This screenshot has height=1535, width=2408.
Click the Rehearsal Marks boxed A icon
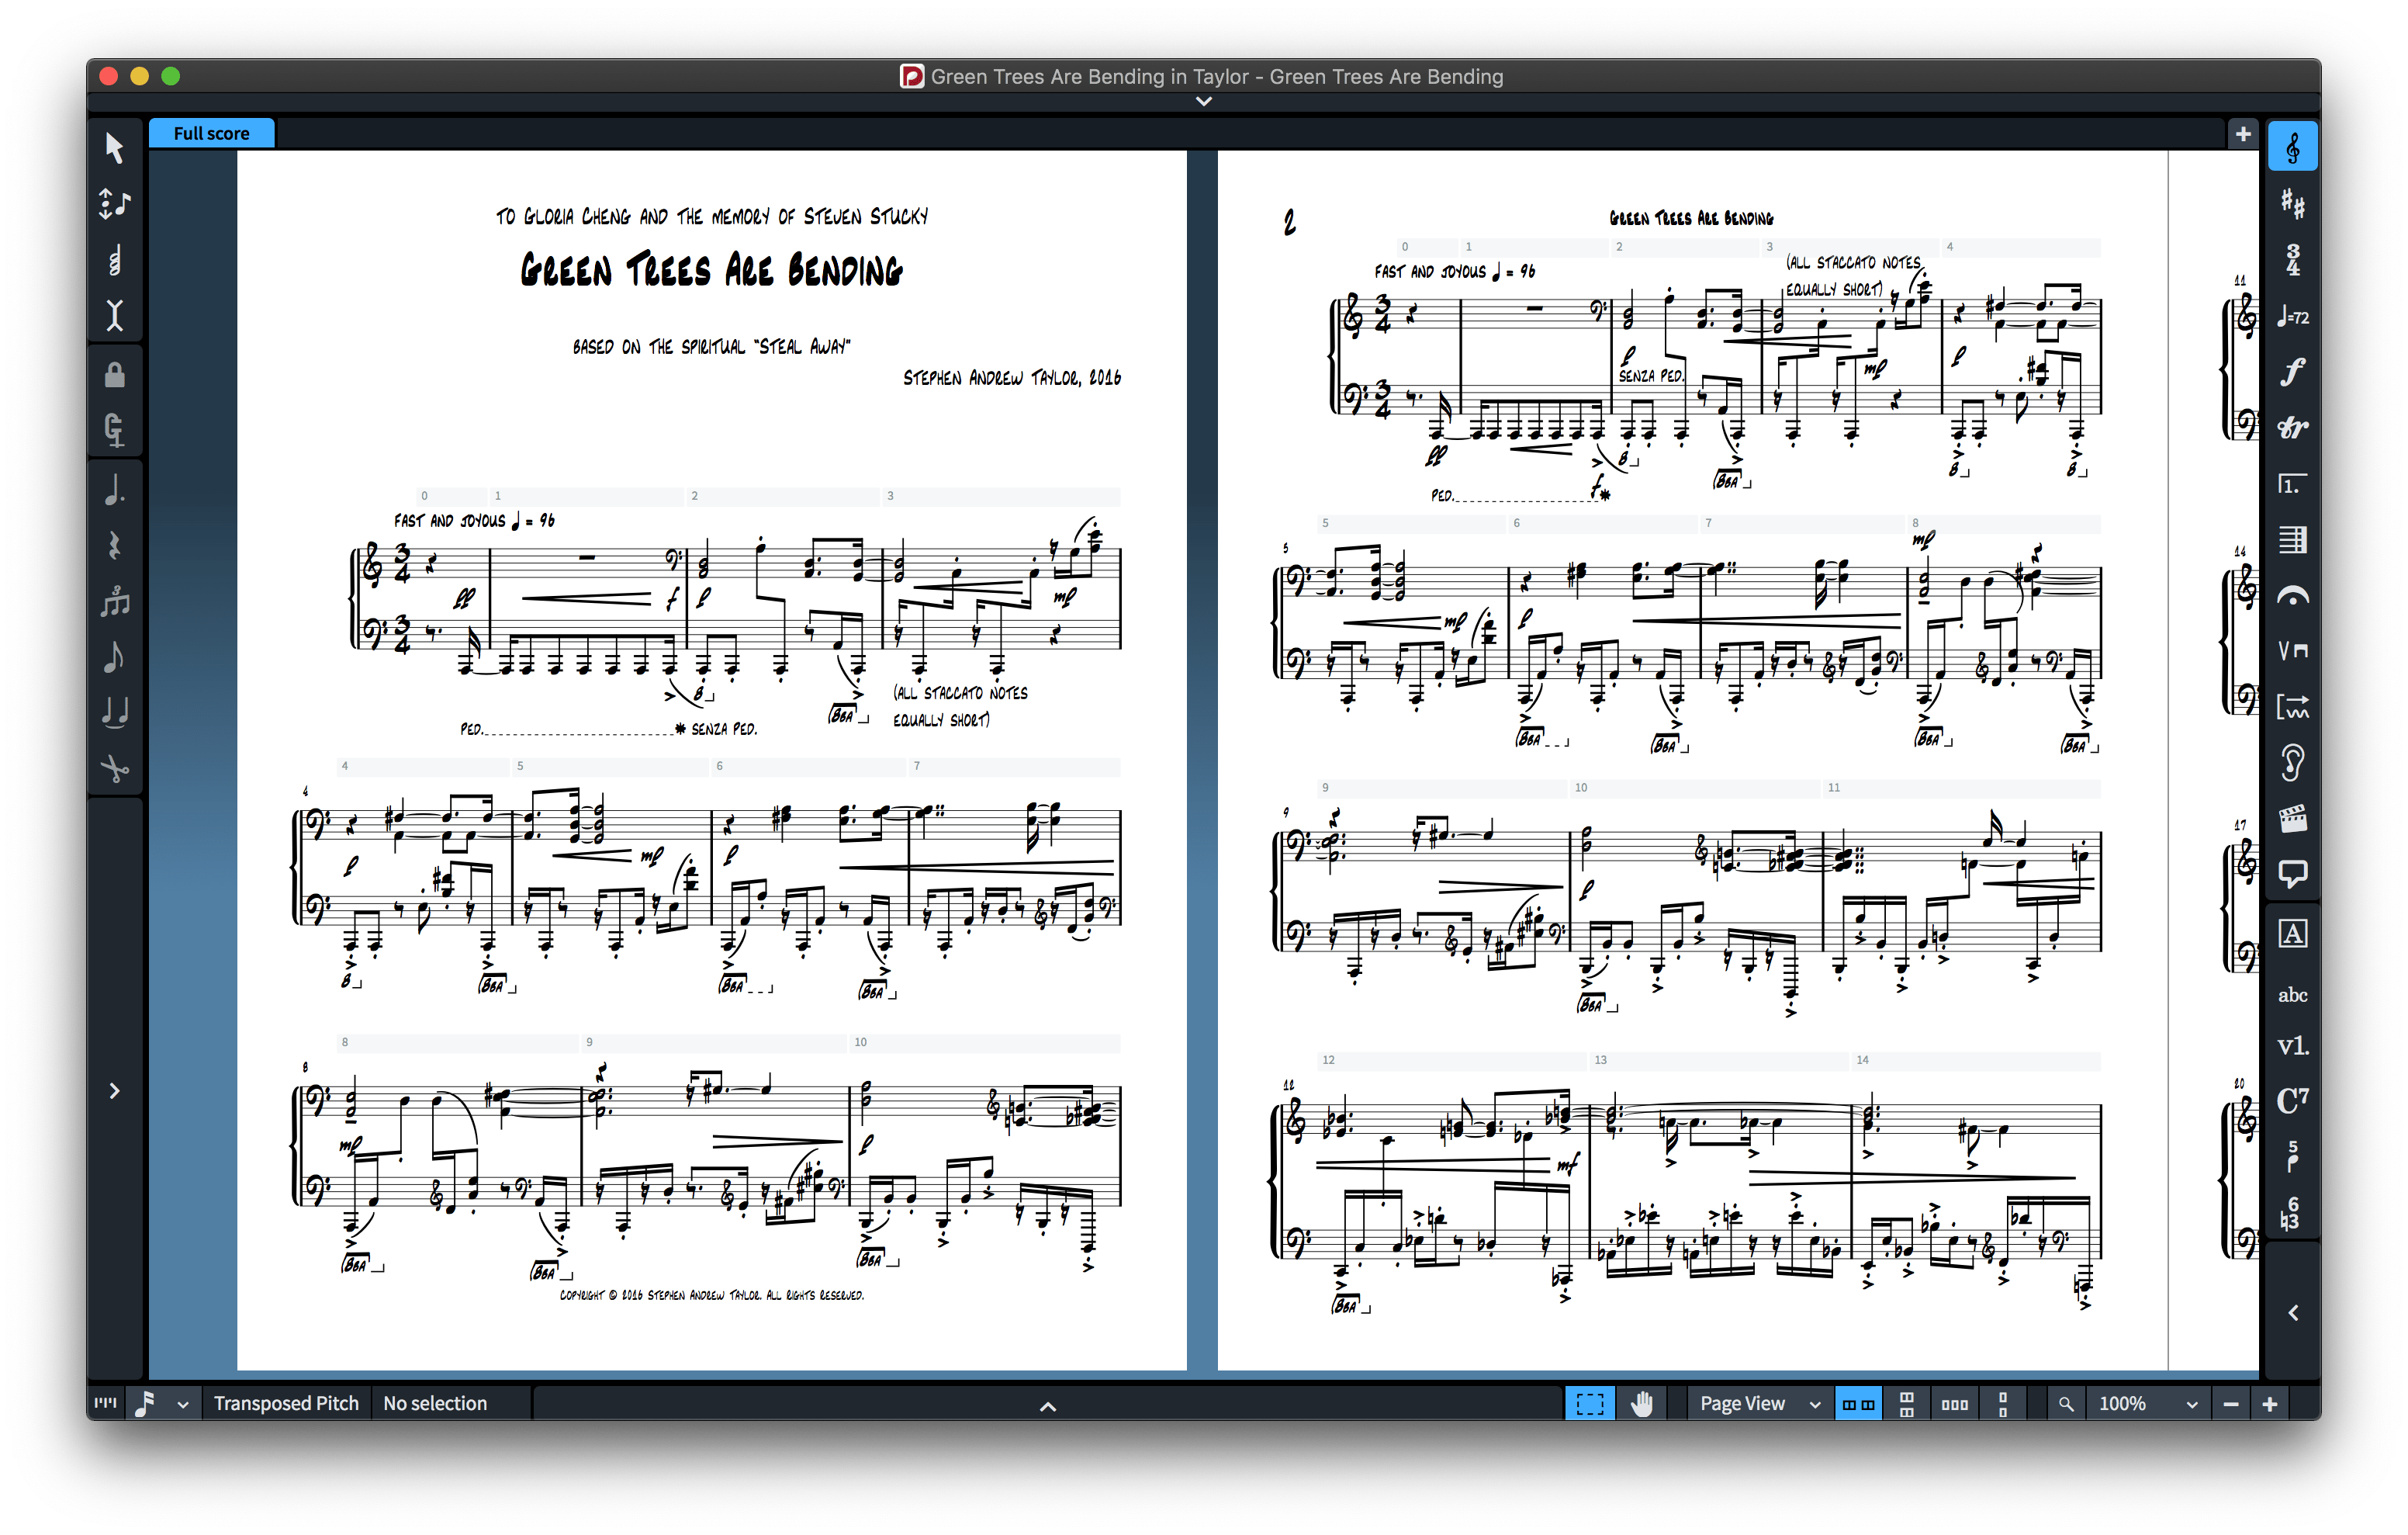click(x=2292, y=934)
